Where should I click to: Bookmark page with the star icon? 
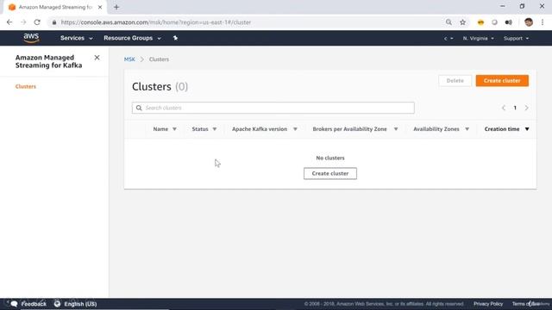click(x=462, y=22)
